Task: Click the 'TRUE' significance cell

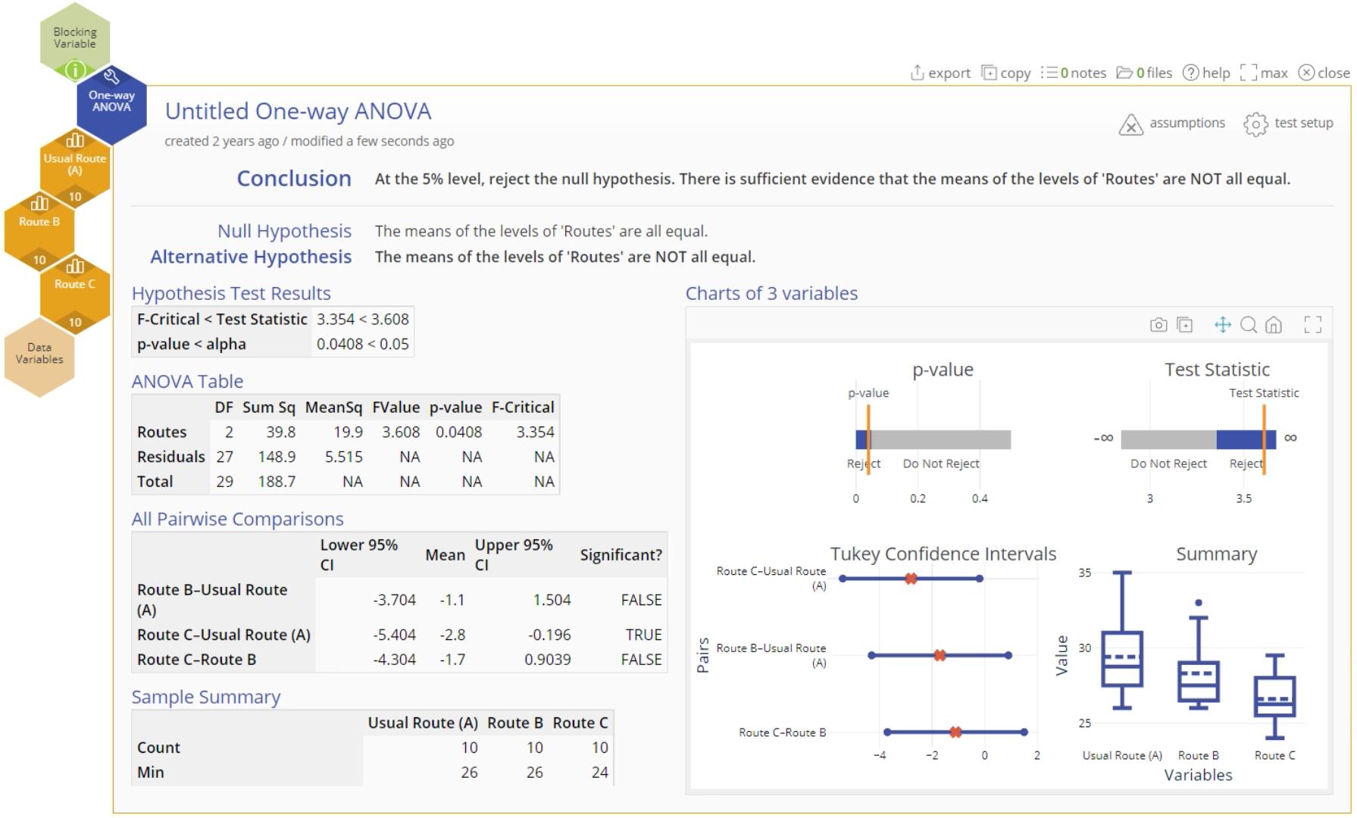Action: (643, 635)
